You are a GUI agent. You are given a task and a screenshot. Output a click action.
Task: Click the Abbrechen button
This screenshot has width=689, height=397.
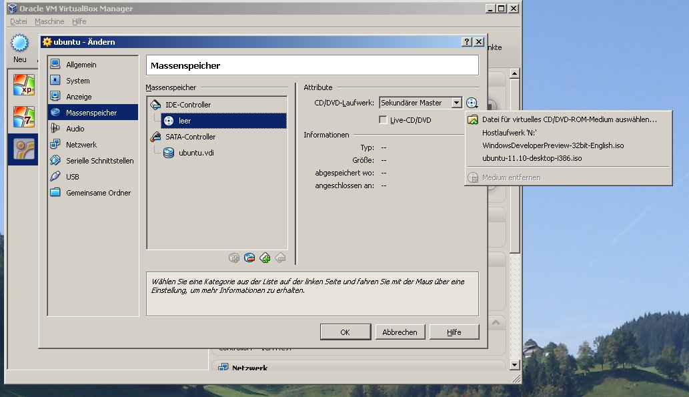tap(400, 332)
